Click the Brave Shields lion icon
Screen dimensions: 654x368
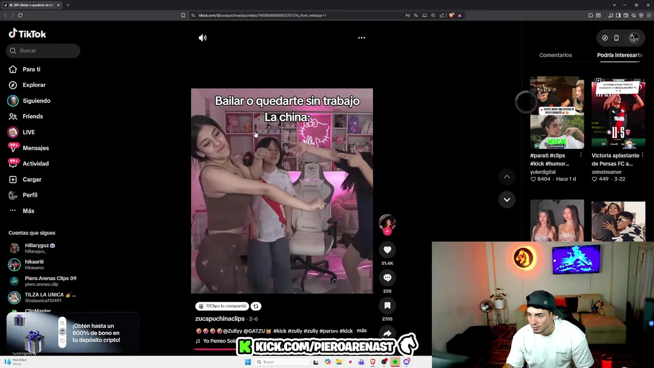(451, 15)
